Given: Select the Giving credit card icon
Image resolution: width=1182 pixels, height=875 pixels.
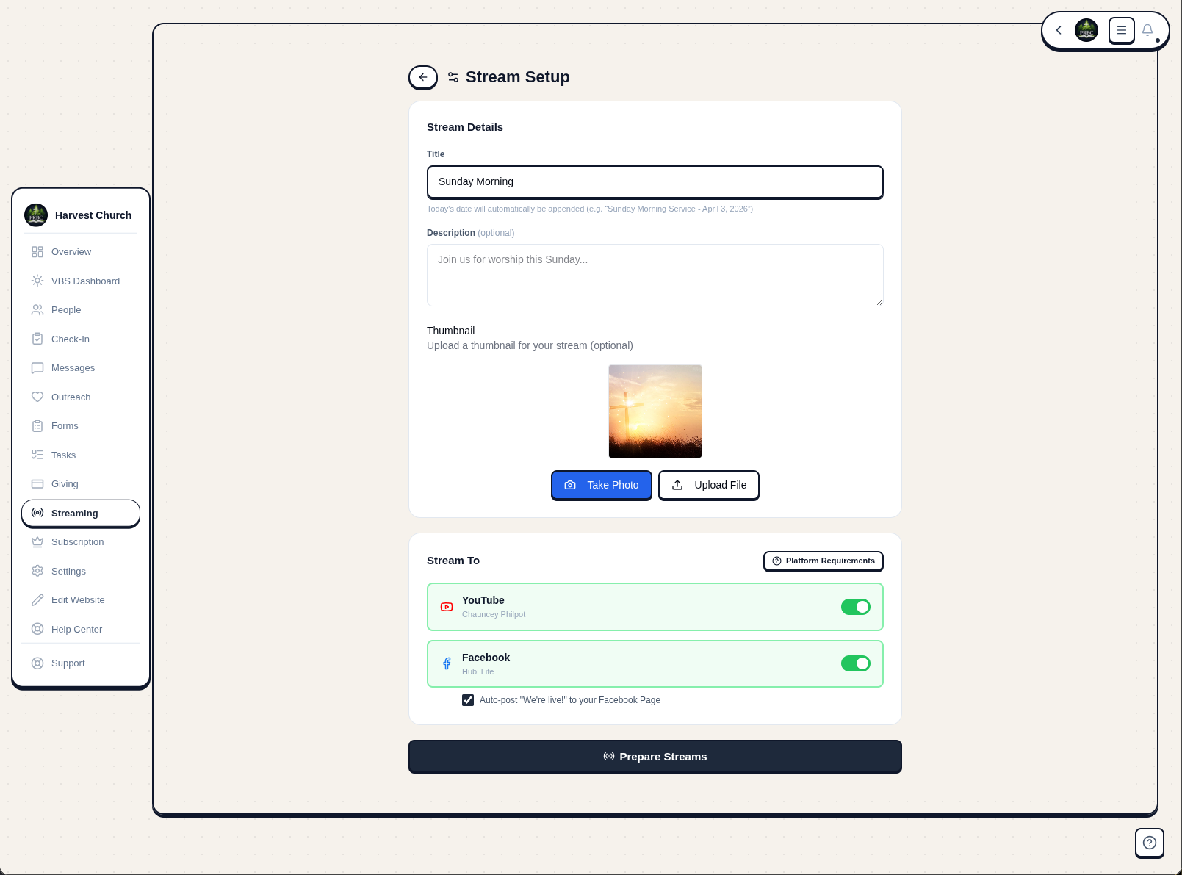Looking at the screenshot, I should pyautogui.click(x=37, y=483).
